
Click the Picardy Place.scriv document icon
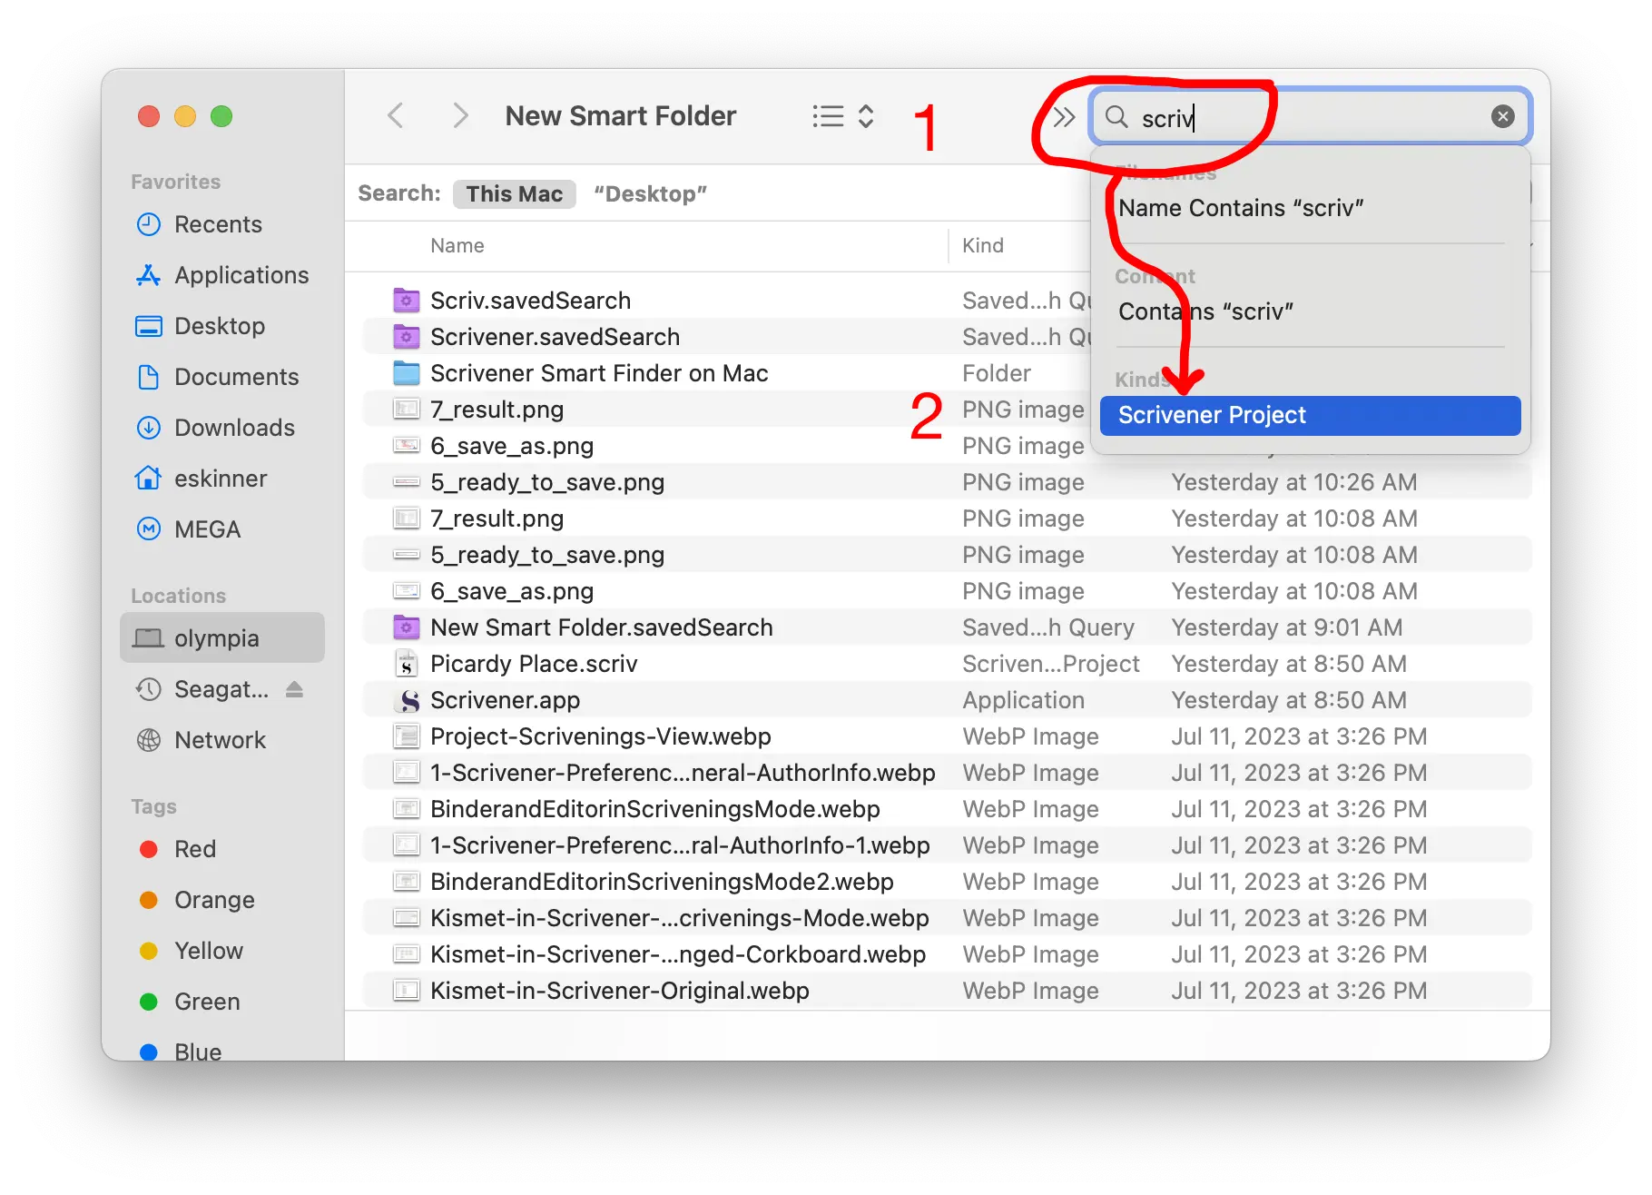coord(407,664)
